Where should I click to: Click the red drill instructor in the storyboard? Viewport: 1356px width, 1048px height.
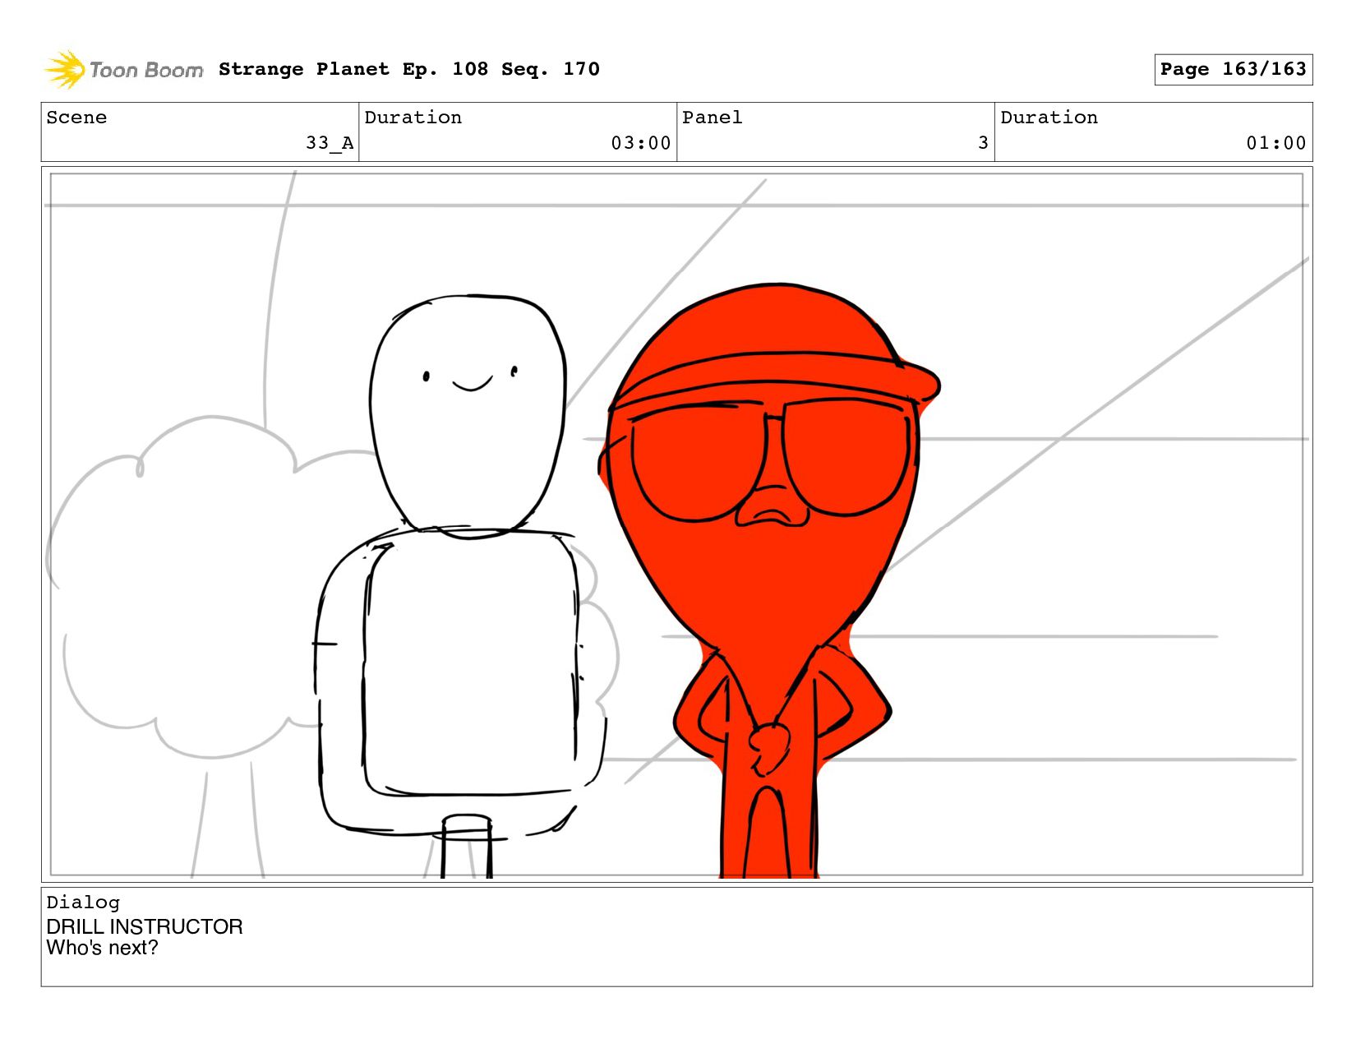(768, 579)
